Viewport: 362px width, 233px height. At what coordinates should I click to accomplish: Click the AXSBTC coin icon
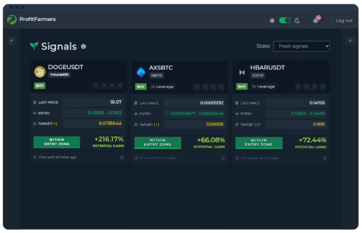click(x=141, y=73)
